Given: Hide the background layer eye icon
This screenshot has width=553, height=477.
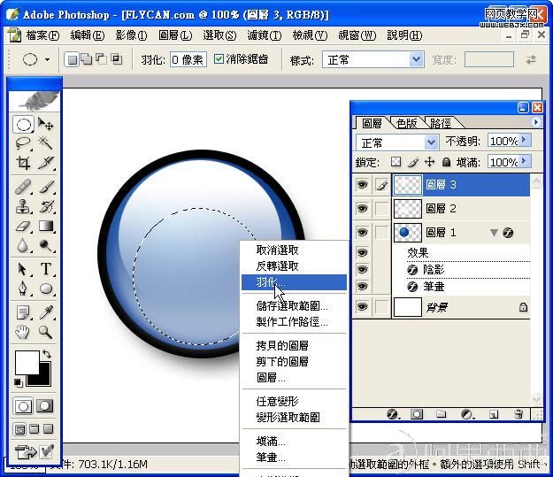Looking at the screenshot, I should [362, 307].
